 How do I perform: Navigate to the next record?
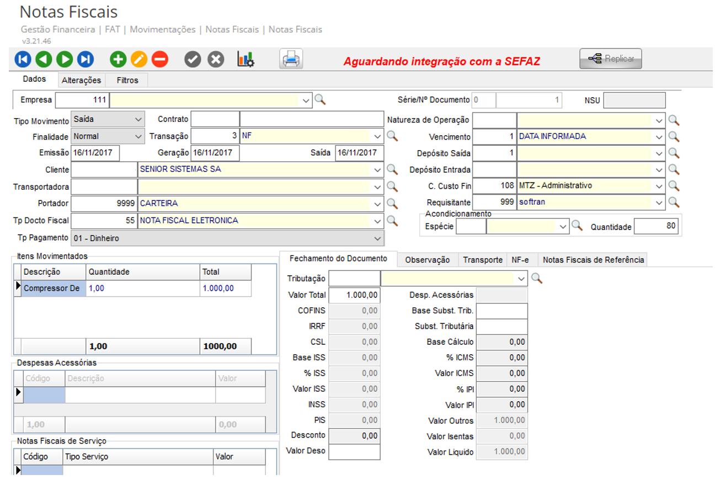65,59
